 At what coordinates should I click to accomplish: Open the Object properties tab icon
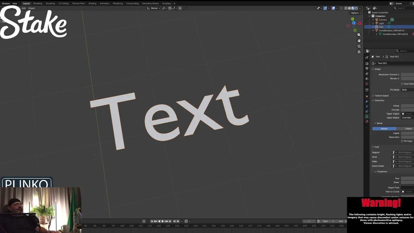coord(367,96)
